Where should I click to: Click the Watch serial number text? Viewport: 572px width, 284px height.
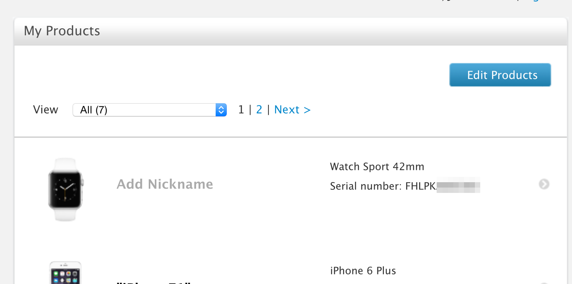pyautogui.click(x=405, y=186)
